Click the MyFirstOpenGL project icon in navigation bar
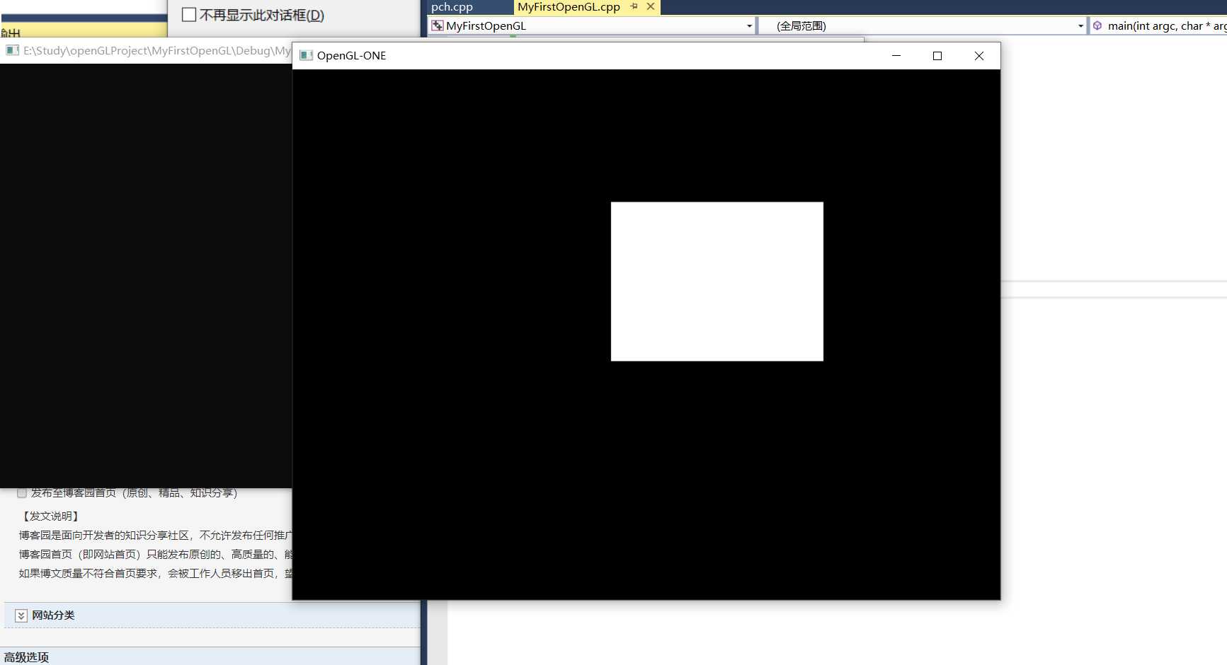 [438, 26]
